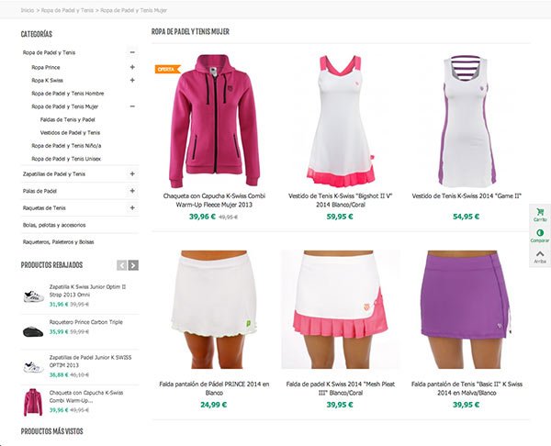This screenshot has height=446, width=551.
Task: Expand the Ropa Prince subcategory
Action: coord(132,67)
